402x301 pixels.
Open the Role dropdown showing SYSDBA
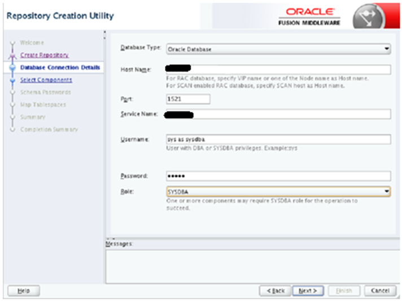click(x=278, y=191)
